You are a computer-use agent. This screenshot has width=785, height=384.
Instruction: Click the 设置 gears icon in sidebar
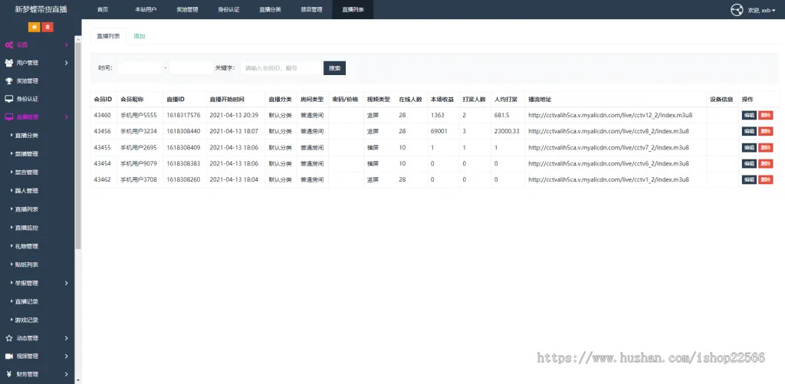(x=9, y=45)
